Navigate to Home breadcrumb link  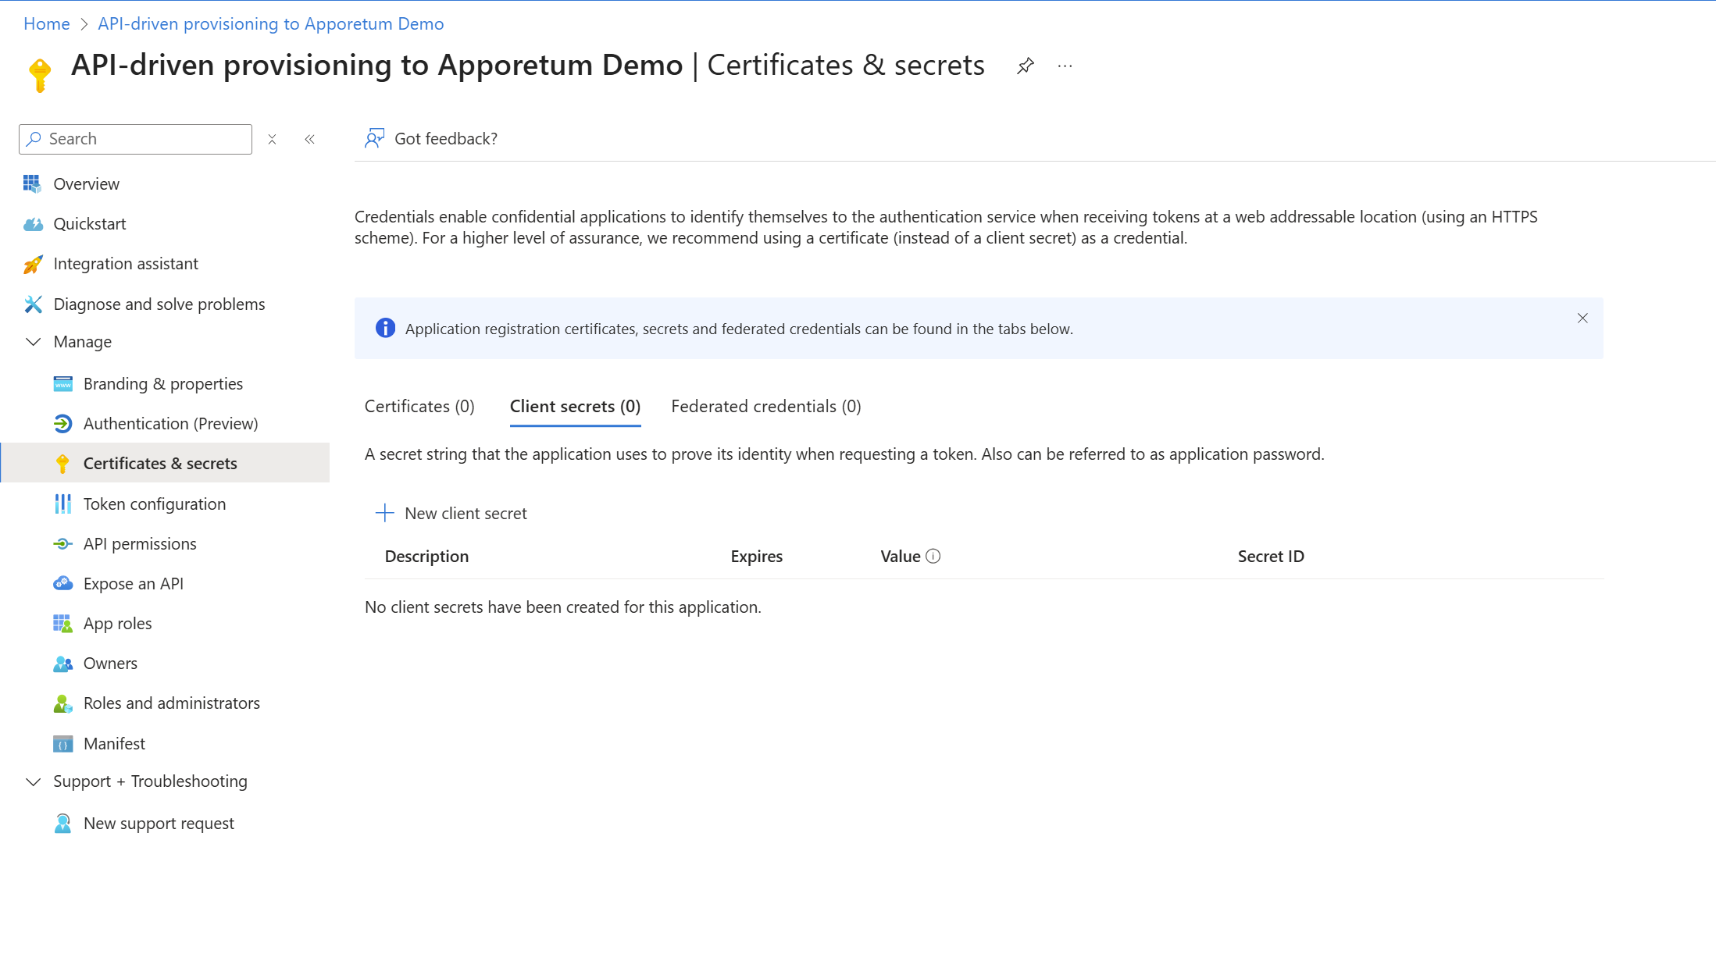pos(46,23)
